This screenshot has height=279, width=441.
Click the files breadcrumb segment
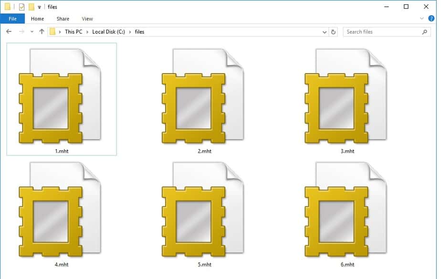pyautogui.click(x=139, y=32)
